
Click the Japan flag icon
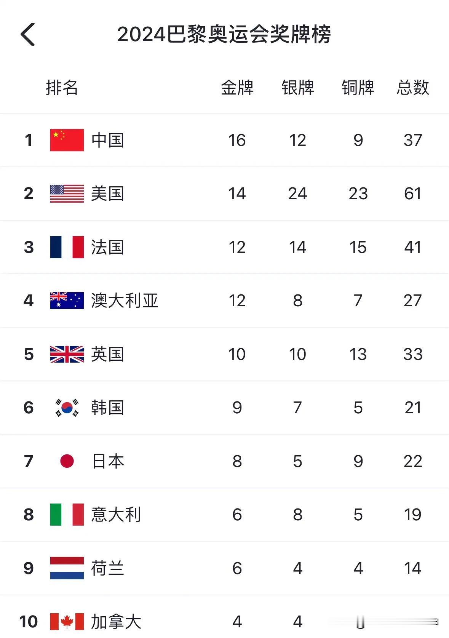click(67, 461)
